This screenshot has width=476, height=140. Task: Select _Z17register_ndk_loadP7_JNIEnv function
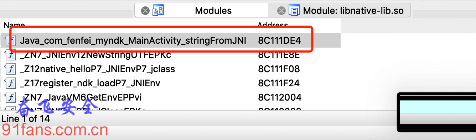pyautogui.click(x=90, y=83)
